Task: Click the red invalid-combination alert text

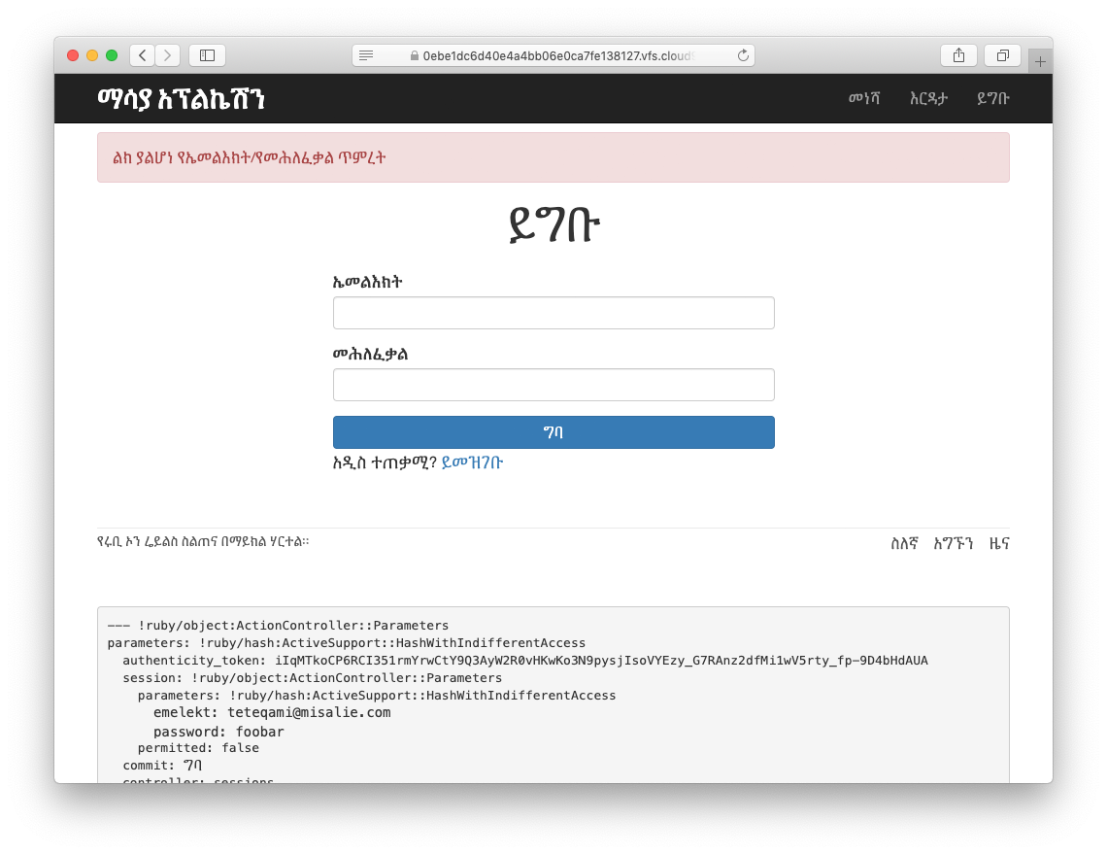Action: tap(250, 157)
